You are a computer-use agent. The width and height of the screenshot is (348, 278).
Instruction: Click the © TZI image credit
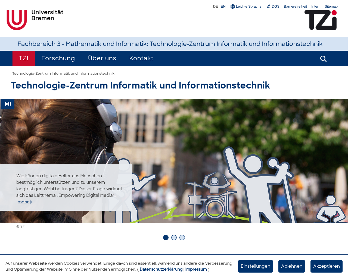pyautogui.click(x=21, y=227)
